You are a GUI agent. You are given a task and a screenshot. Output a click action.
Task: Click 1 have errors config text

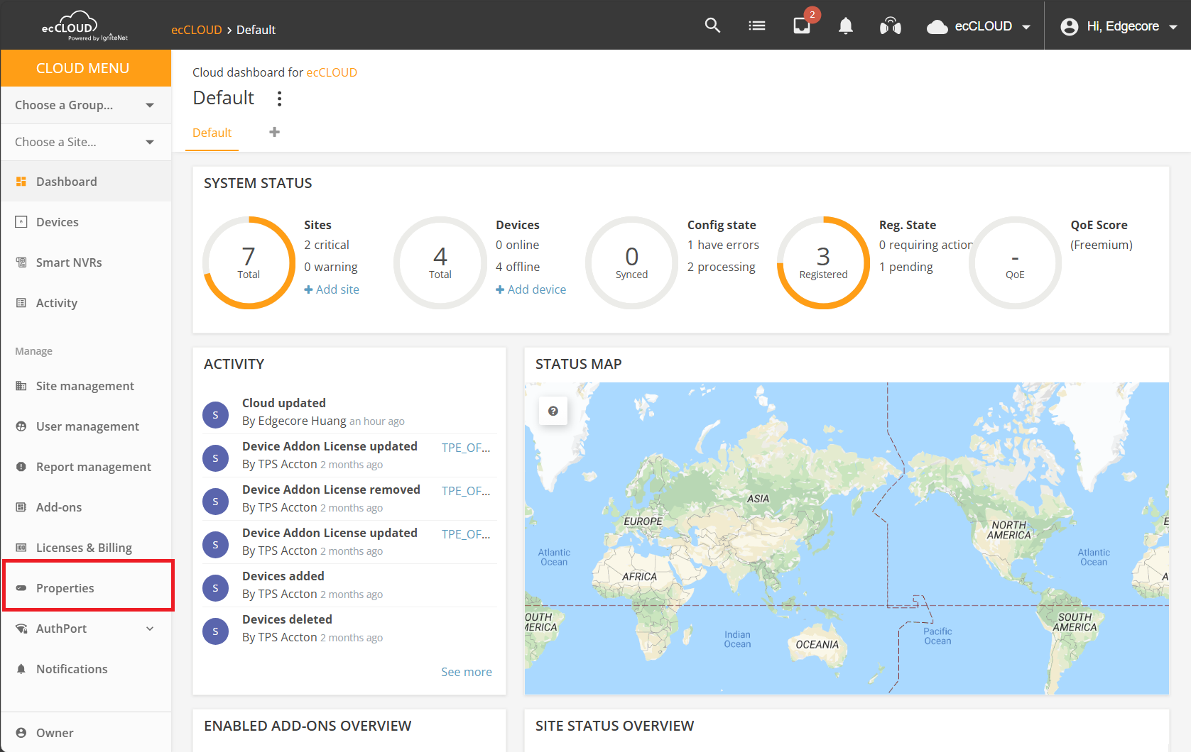[x=723, y=245]
